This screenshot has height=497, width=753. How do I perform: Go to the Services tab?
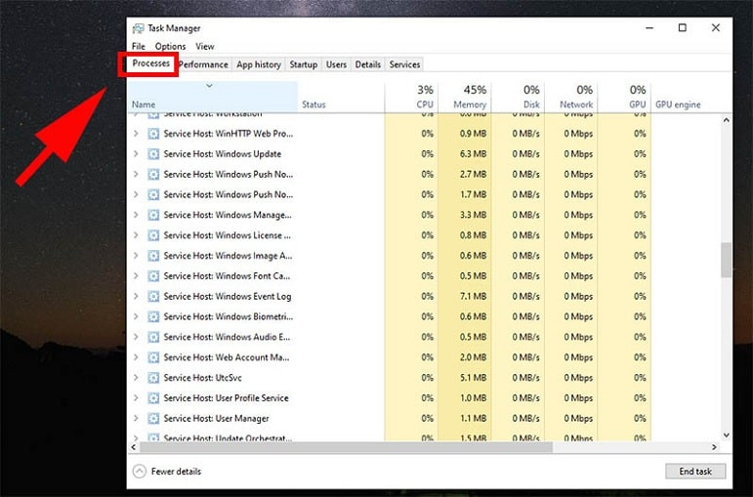tap(405, 64)
